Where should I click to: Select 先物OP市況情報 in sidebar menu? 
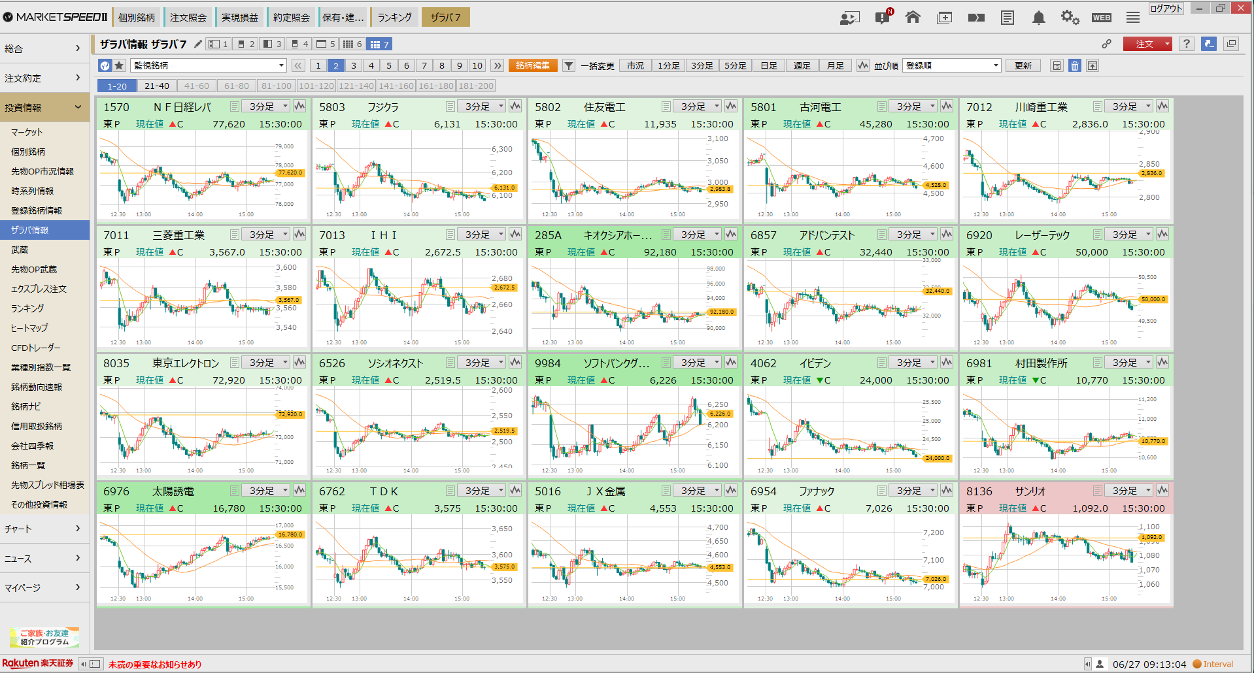tap(42, 171)
